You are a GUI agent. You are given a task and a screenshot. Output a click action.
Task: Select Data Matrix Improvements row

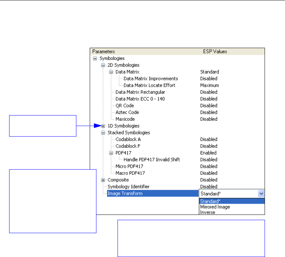(x=151, y=79)
